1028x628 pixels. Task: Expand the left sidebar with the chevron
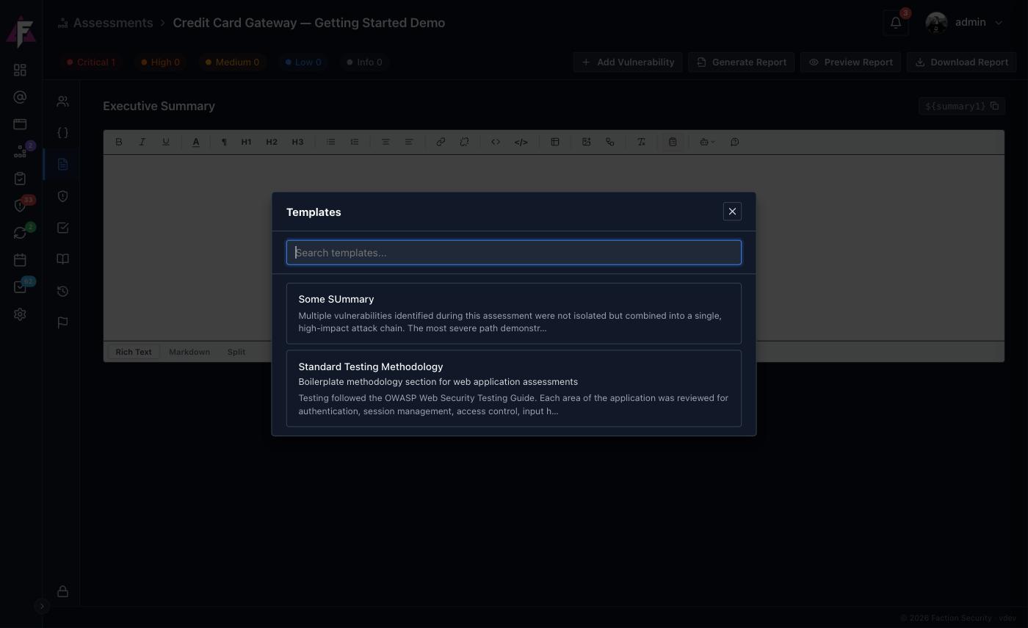click(x=42, y=606)
